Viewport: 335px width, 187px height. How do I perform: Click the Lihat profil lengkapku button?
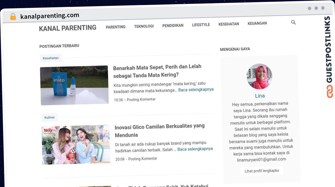point(262,171)
